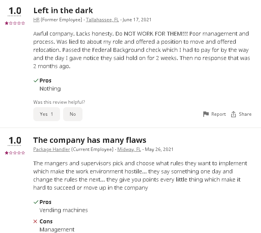
Task: Open "The company has many flaws" title
Action: [x=89, y=140]
